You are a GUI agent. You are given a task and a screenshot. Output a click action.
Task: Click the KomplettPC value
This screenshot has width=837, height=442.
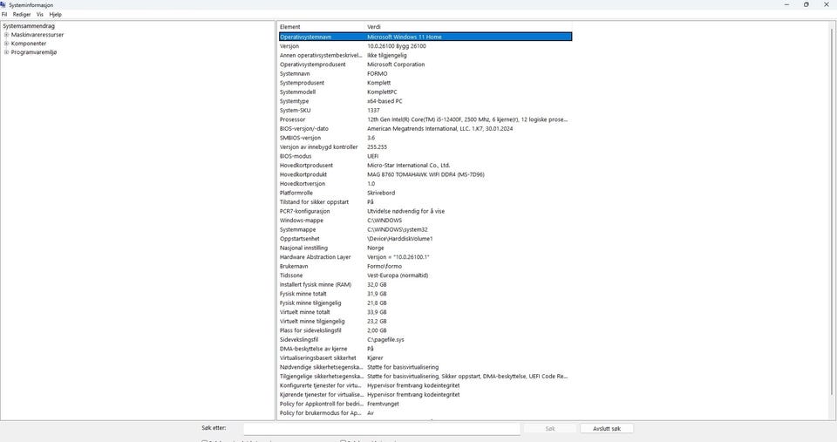(382, 92)
